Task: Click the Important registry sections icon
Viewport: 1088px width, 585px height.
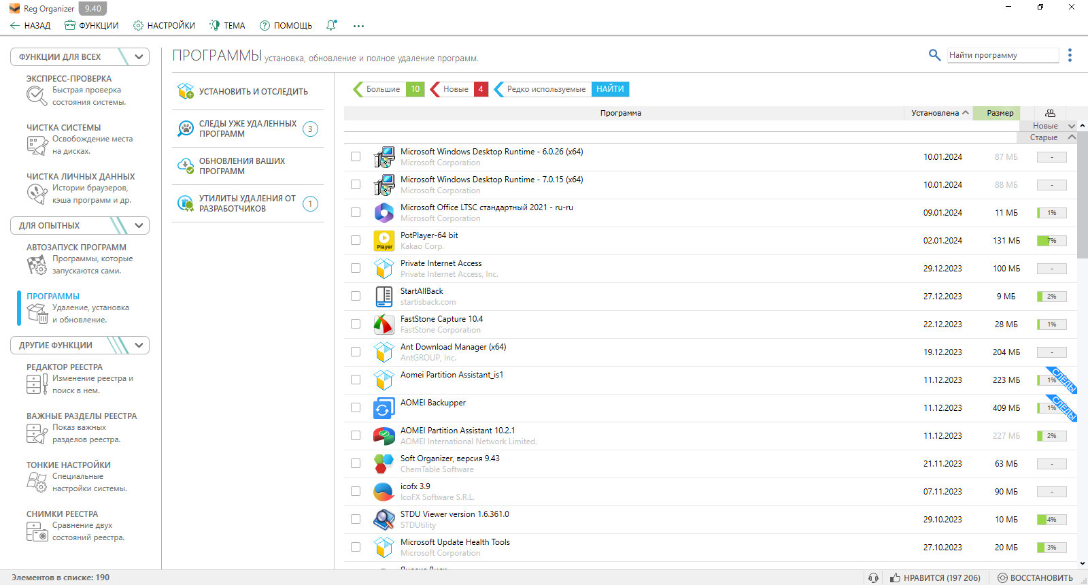Action: point(37,433)
